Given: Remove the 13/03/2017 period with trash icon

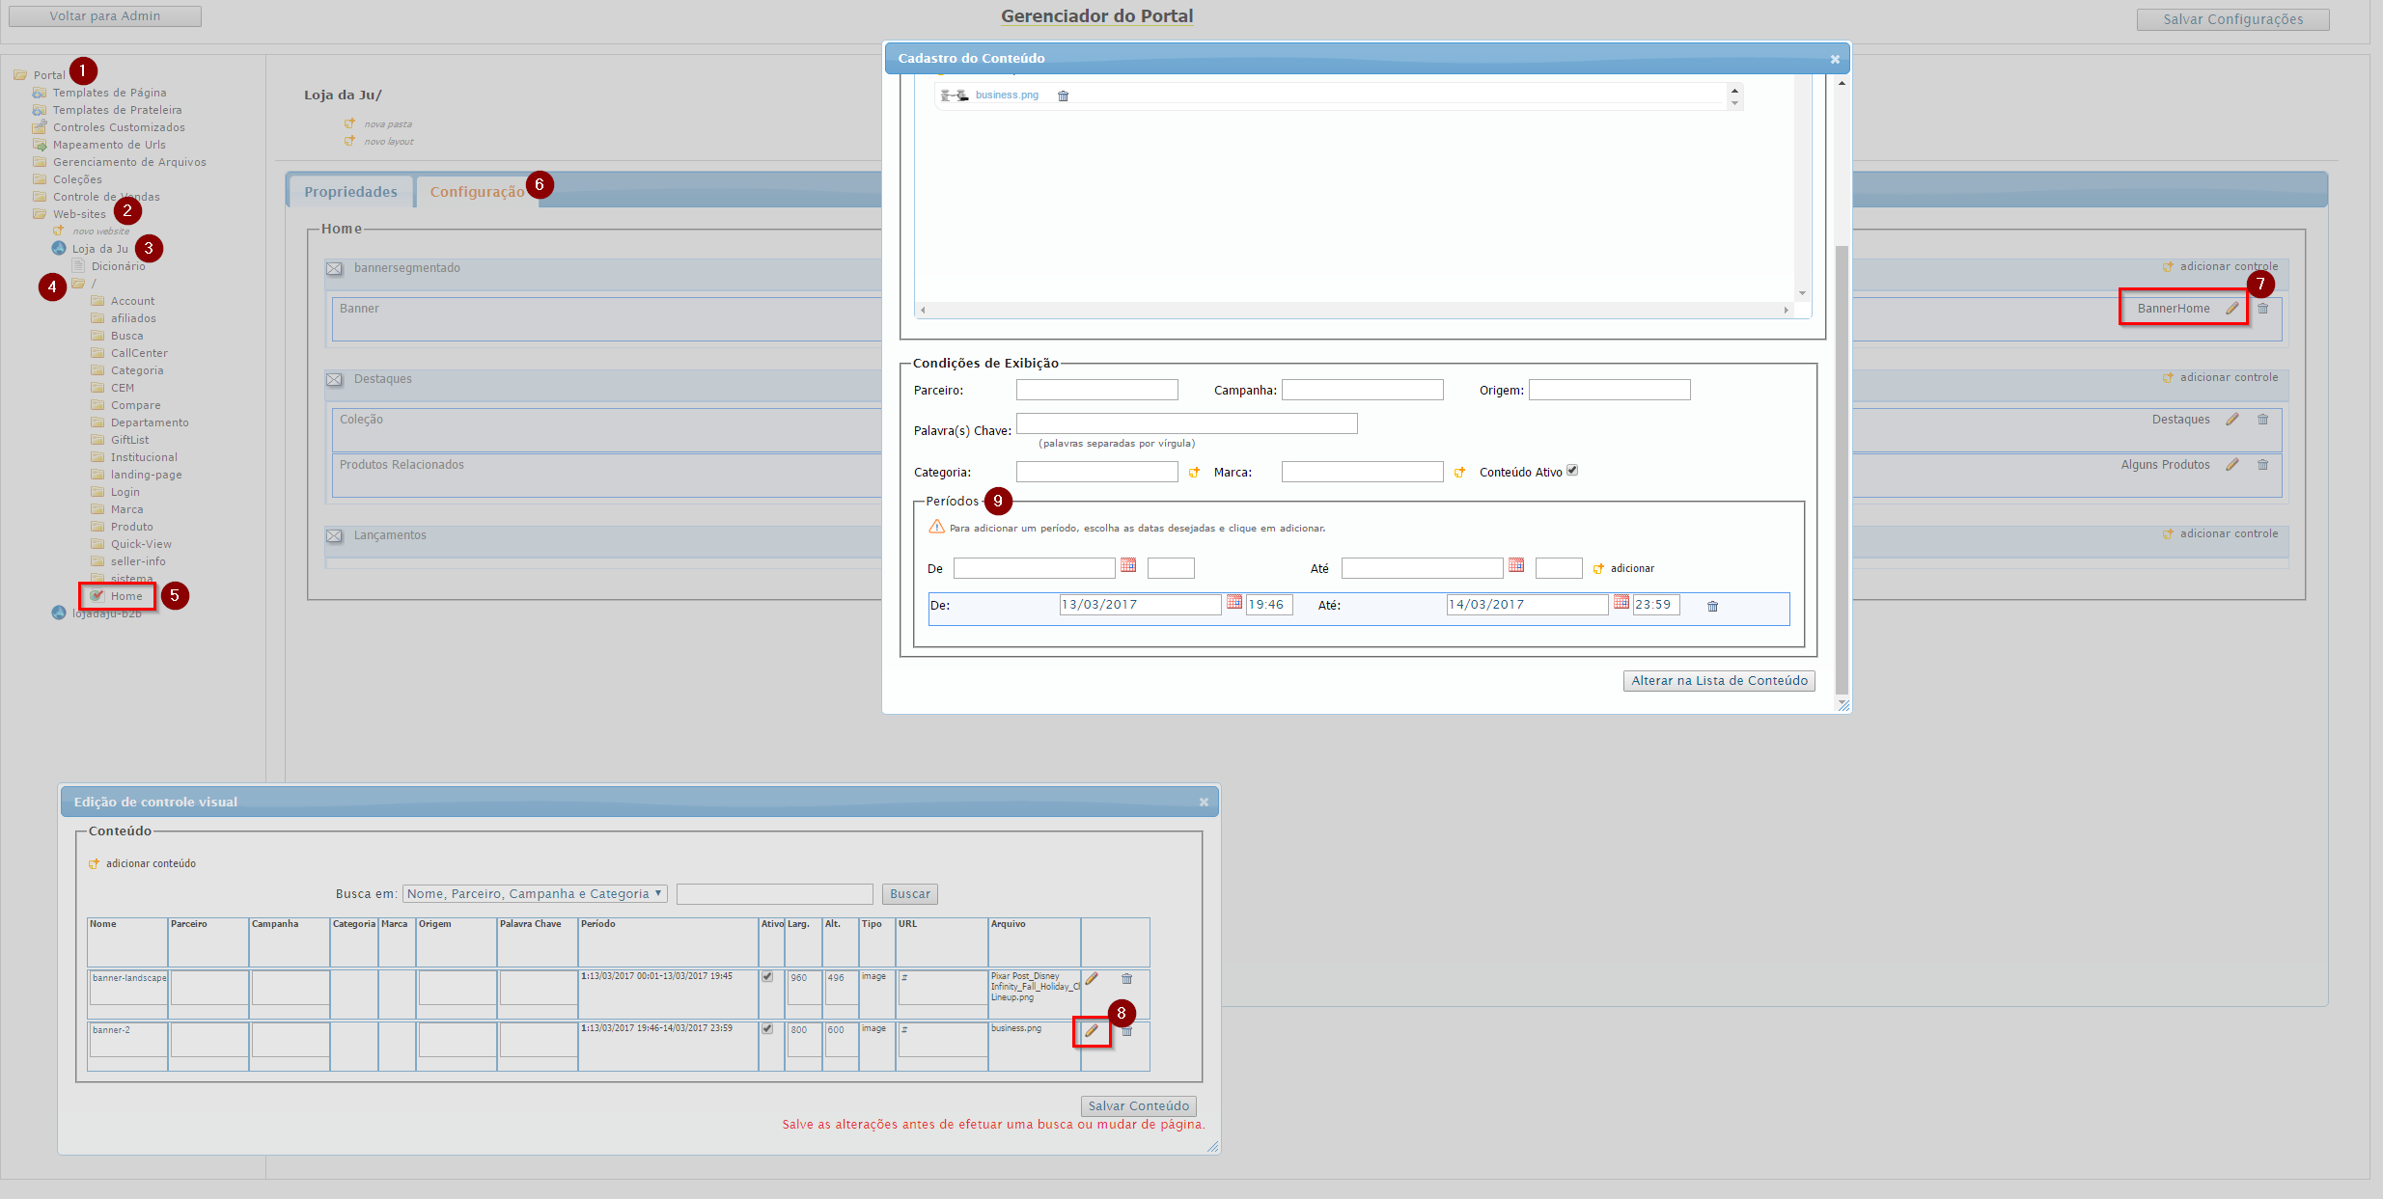Looking at the screenshot, I should (1712, 606).
